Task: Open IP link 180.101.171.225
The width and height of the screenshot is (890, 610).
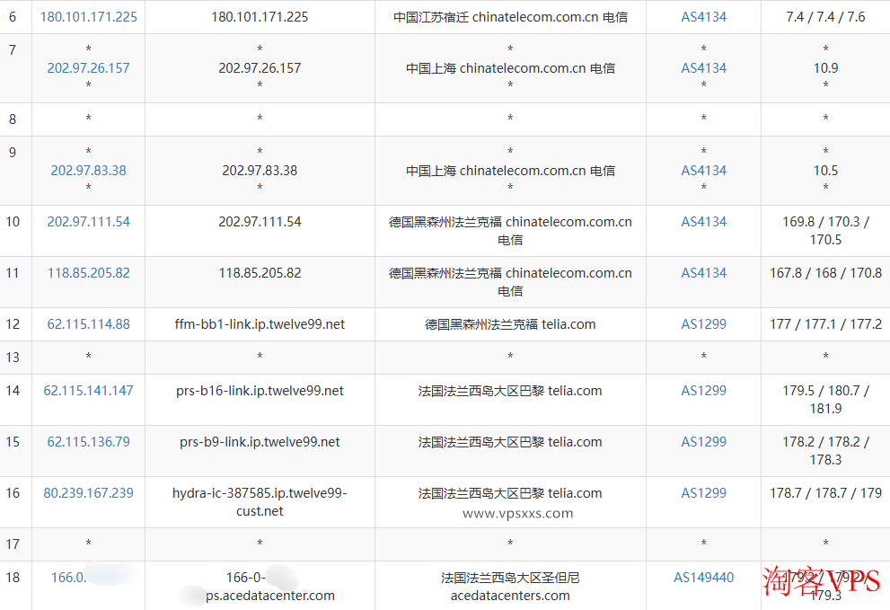Action: tap(89, 17)
